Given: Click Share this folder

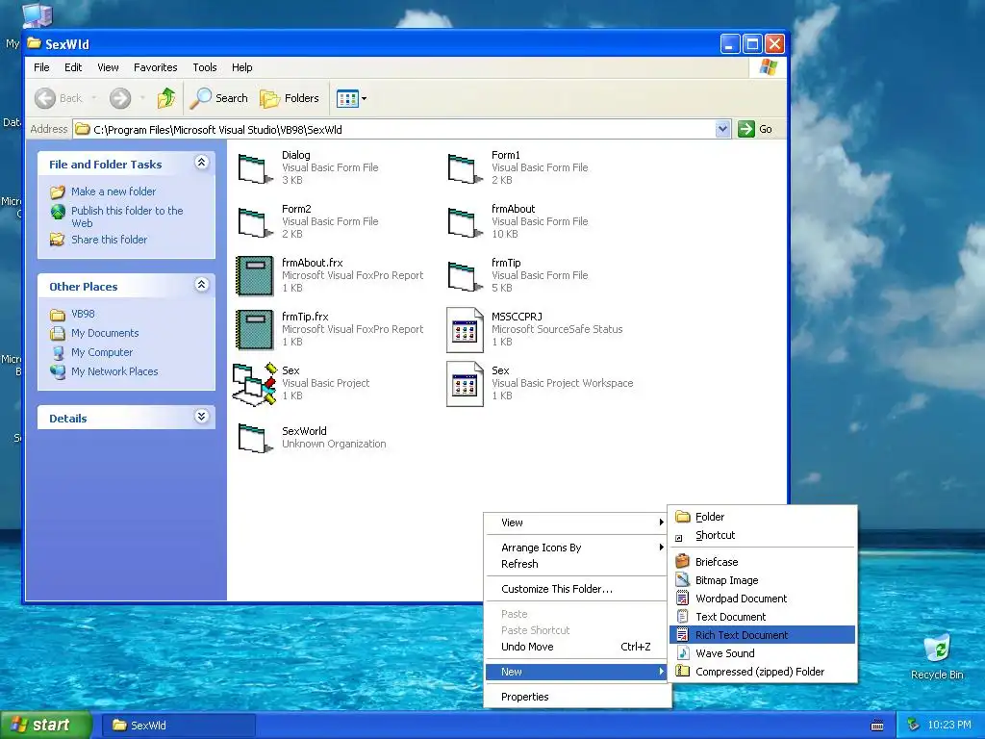Looking at the screenshot, I should (x=109, y=240).
